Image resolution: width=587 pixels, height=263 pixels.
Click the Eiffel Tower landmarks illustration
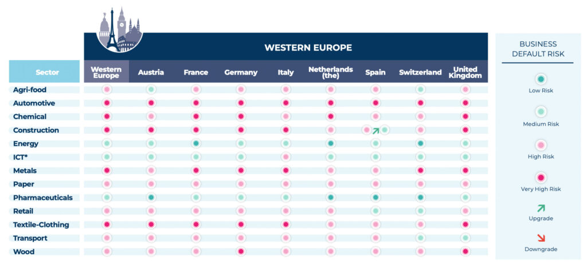coord(119,30)
